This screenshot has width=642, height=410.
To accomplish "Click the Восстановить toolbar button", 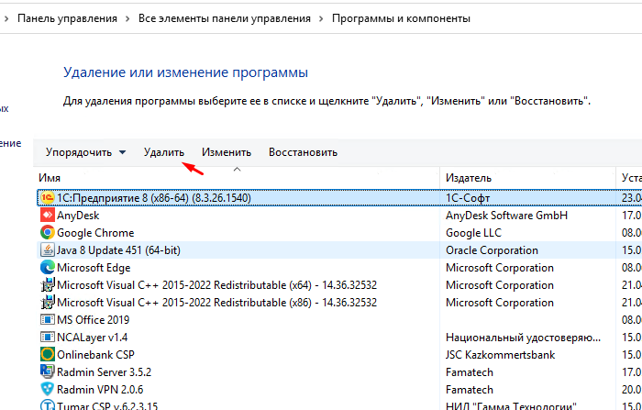I will click(303, 152).
